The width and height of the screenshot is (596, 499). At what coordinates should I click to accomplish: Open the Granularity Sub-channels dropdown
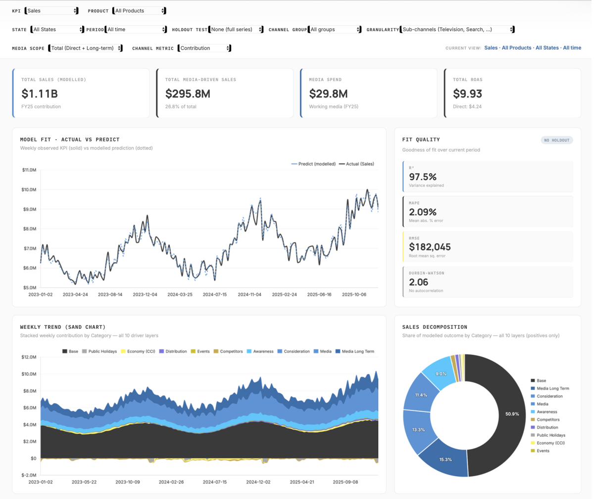[x=457, y=29]
